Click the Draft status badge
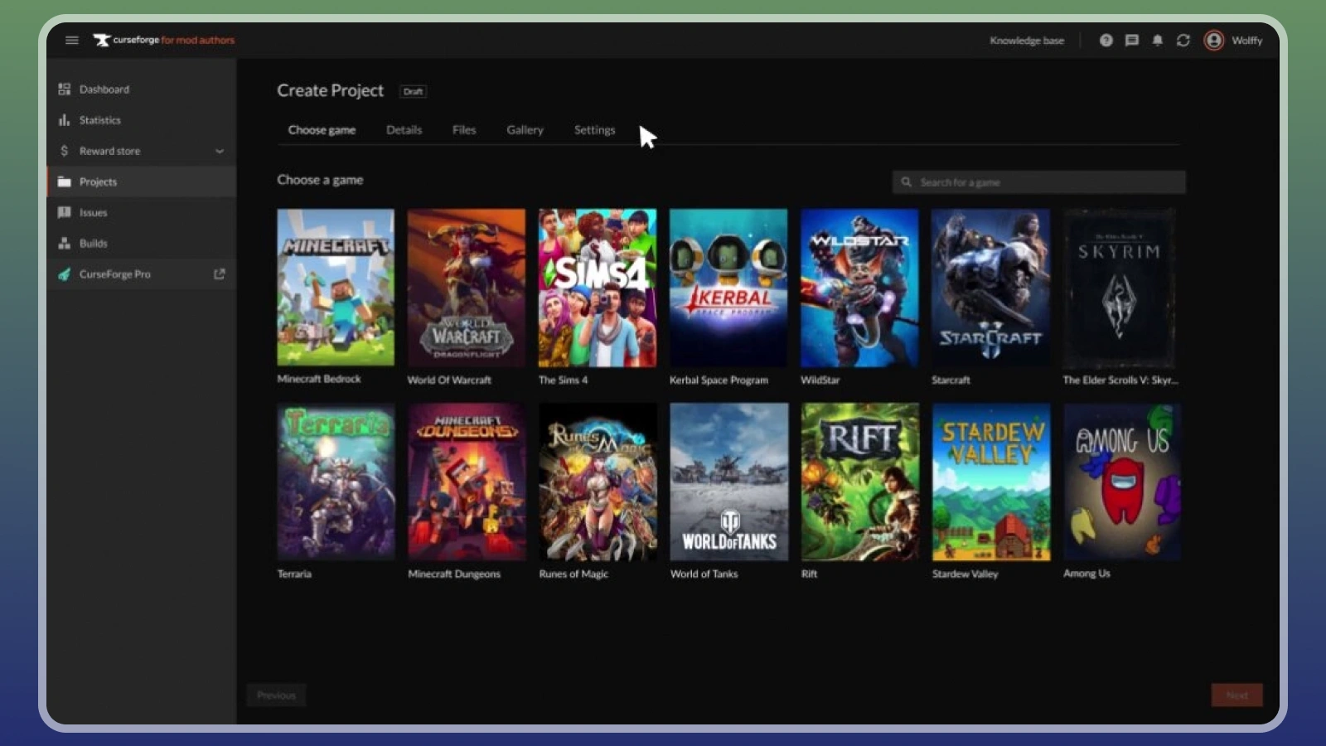Viewport: 1326px width, 746px height. tap(413, 91)
